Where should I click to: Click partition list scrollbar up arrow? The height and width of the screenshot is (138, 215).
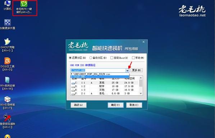(141, 78)
